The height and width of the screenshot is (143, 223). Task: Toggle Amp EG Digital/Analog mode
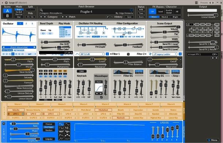click(x=175, y=72)
